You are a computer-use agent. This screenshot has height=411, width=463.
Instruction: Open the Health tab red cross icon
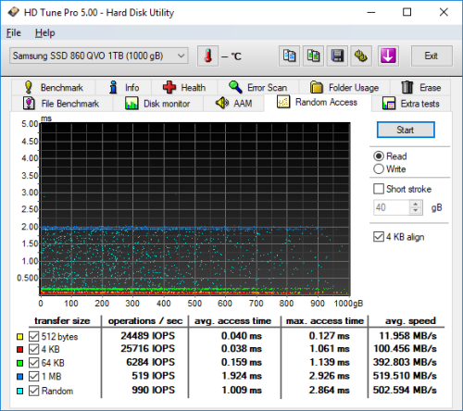pos(169,87)
